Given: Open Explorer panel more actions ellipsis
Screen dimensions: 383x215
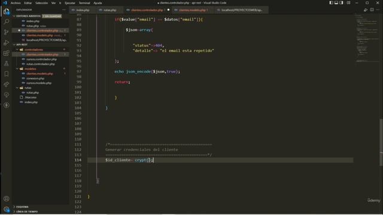Looking at the screenshot, I should coord(64,10).
